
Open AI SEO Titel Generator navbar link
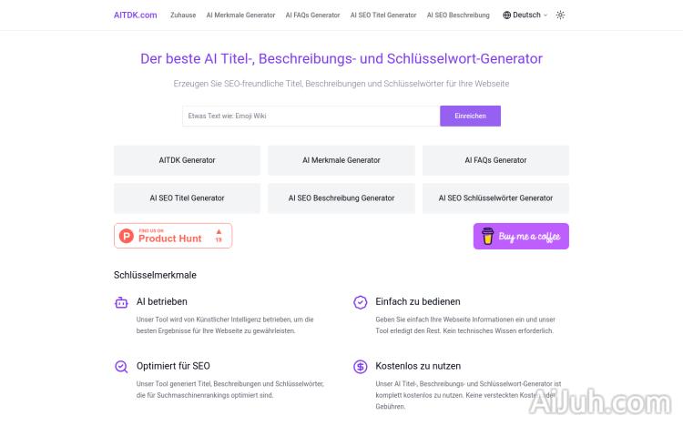coord(383,15)
